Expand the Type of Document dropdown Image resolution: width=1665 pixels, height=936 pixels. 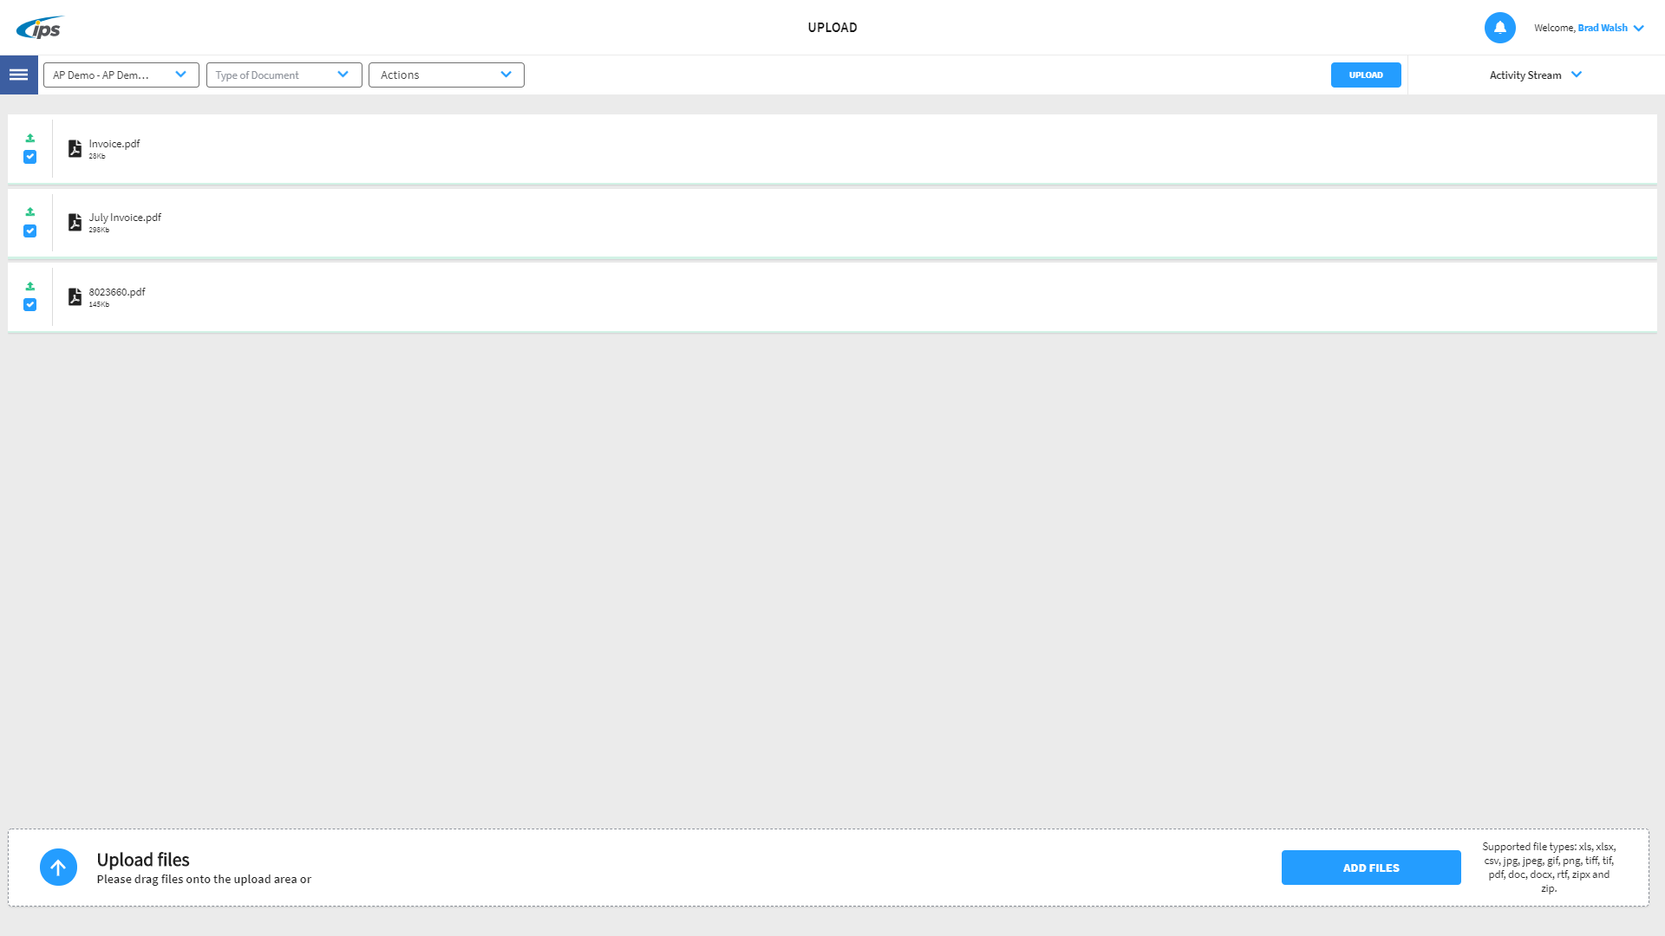point(284,75)
